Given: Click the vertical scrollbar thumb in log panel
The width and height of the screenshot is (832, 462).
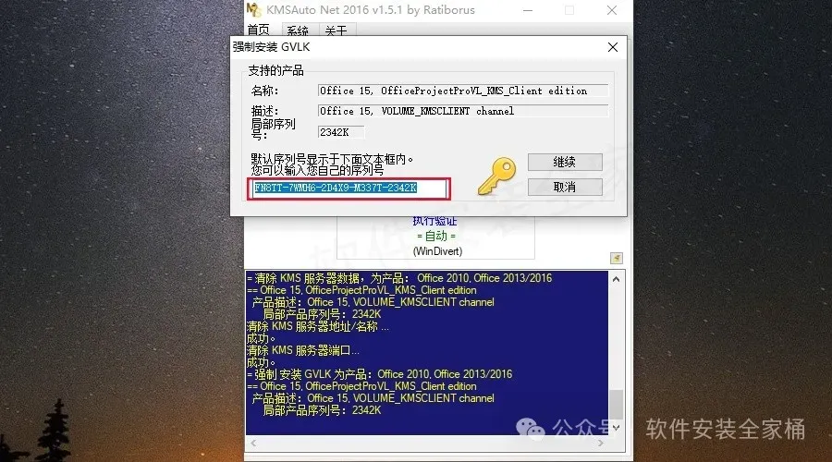Looking at the screenshot, I should coord(616,405).
